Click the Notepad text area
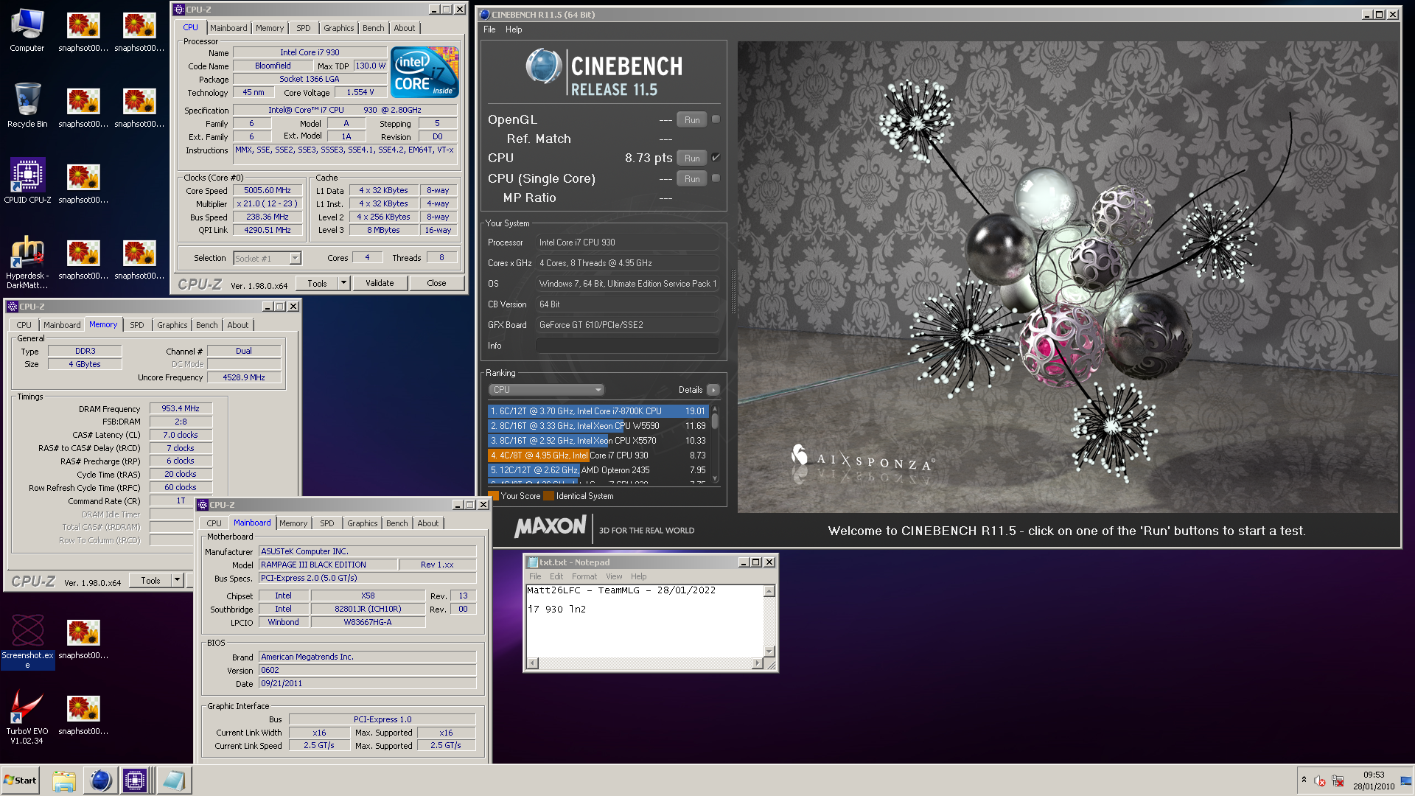 click(x=645, y=621)
